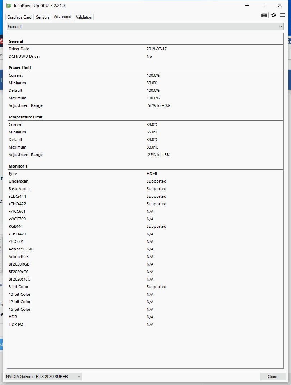The image size is (291, 385).
Task: Click the RGB444 row label
Action: [15, 226]
